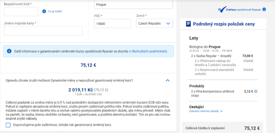The height and width of the screenshot is (133, 275).
Task: Click the Bezpečnostní kód input field
Action: (21, 12)
